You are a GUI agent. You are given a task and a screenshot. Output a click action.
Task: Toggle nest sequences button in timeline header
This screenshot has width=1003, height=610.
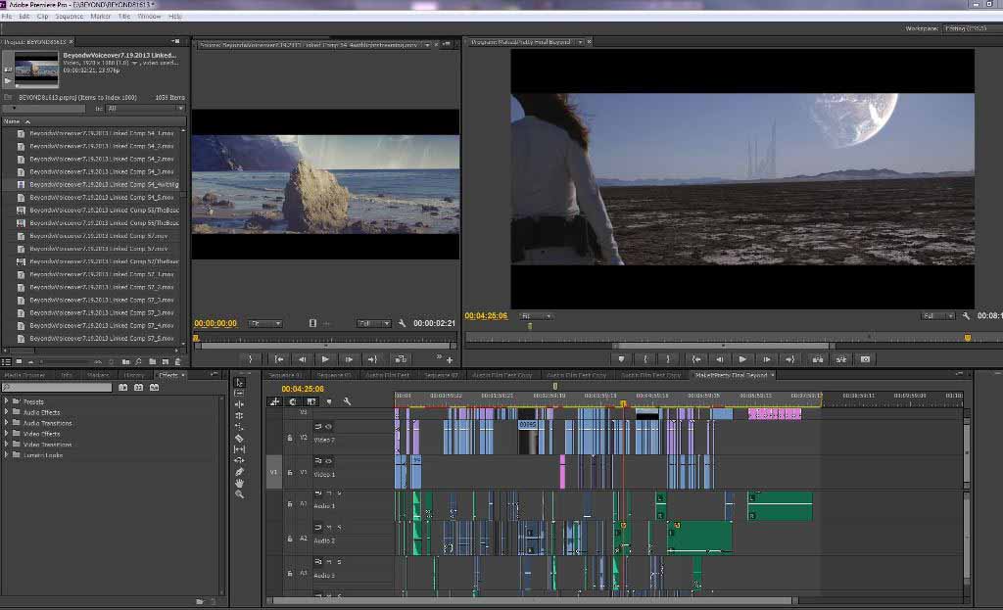275,401
